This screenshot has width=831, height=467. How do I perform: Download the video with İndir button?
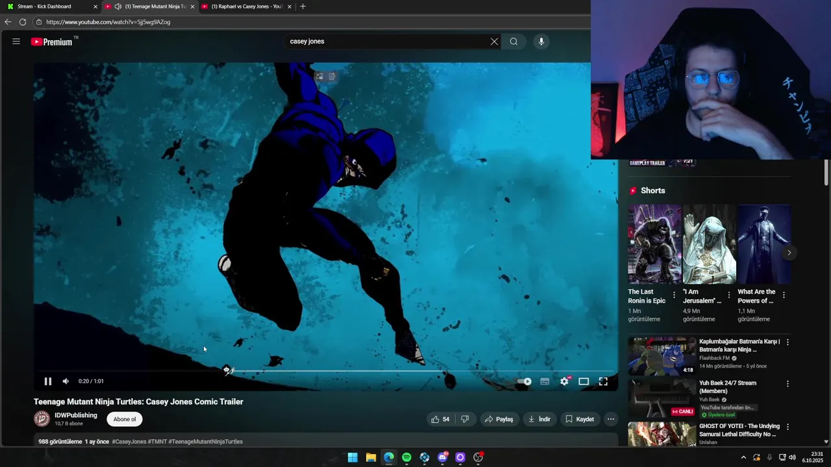(540, 419)
